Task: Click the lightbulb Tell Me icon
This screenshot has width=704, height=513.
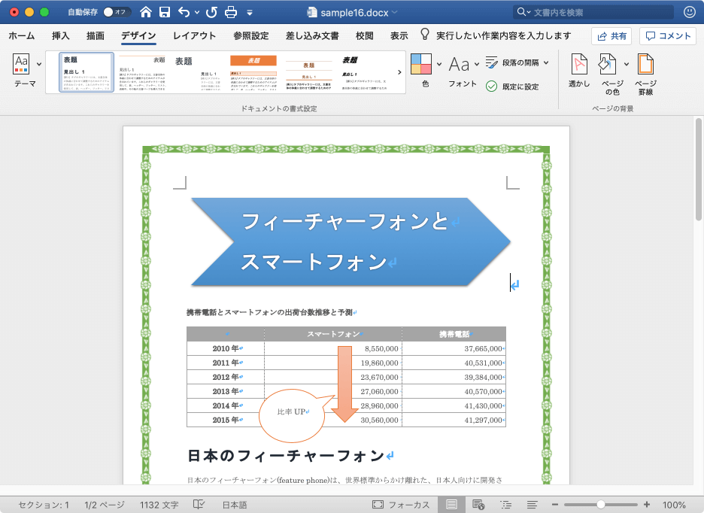Action: click(x=425, y=34)
